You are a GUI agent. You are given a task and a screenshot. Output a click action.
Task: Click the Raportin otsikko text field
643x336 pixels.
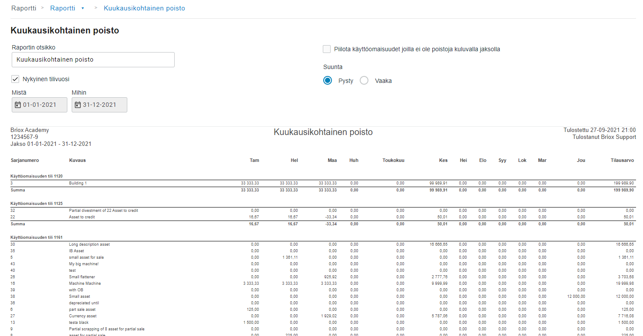click(x=93, y=60)
